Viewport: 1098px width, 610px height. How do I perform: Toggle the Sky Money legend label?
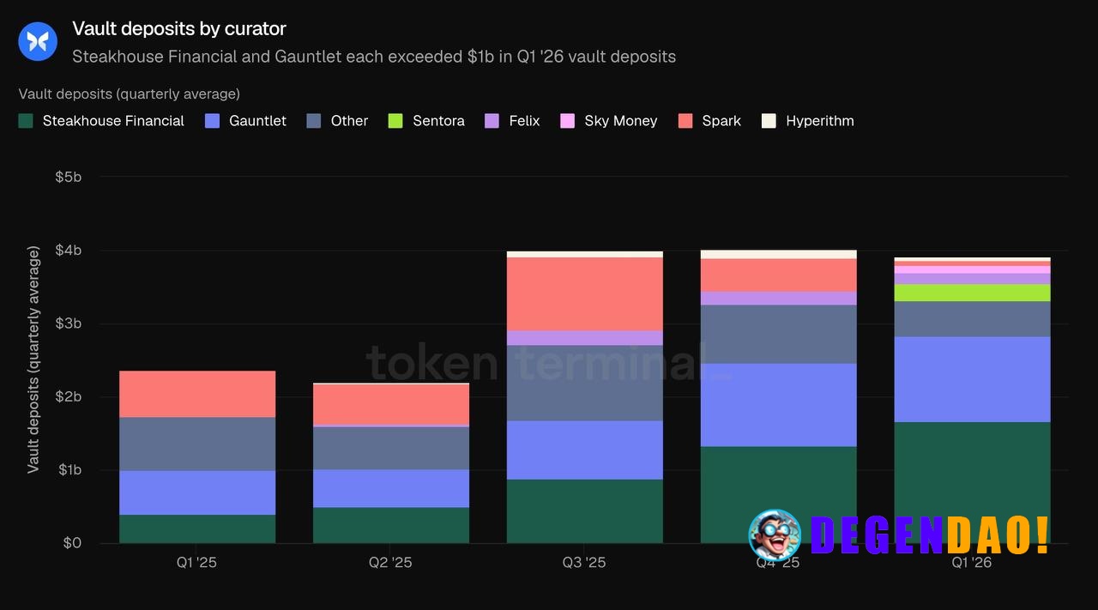click(621, 121)
